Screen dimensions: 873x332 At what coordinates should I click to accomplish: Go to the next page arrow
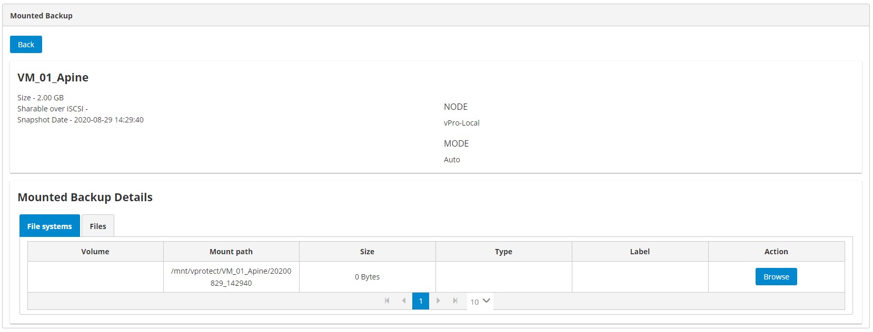click(438, 301)
